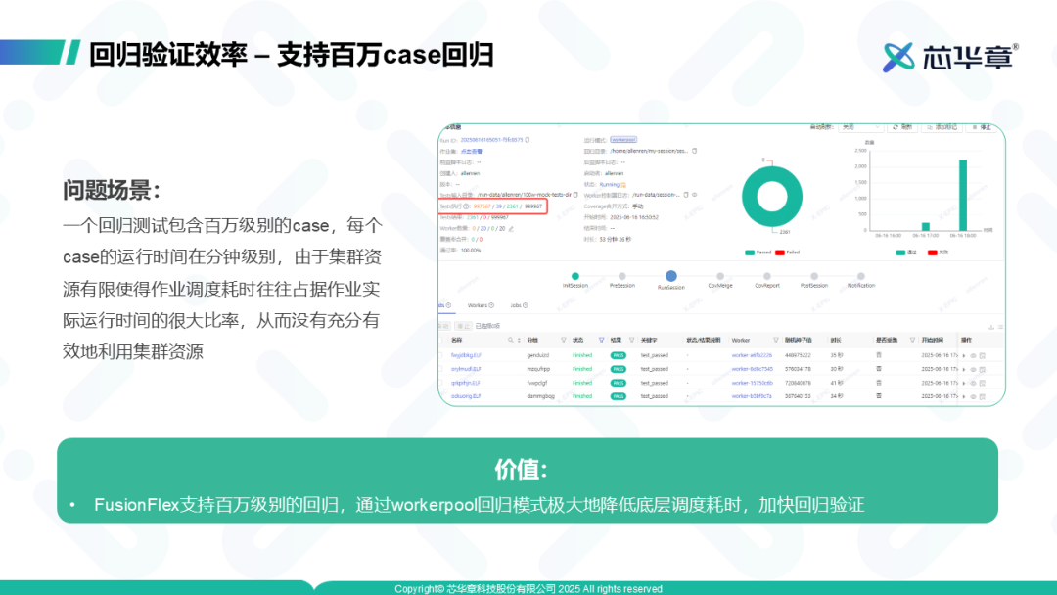The width and height of the screenshot is (1057, 595).
Task: Copy the Worker /run-data/session log path
Action: pos(685,195)
